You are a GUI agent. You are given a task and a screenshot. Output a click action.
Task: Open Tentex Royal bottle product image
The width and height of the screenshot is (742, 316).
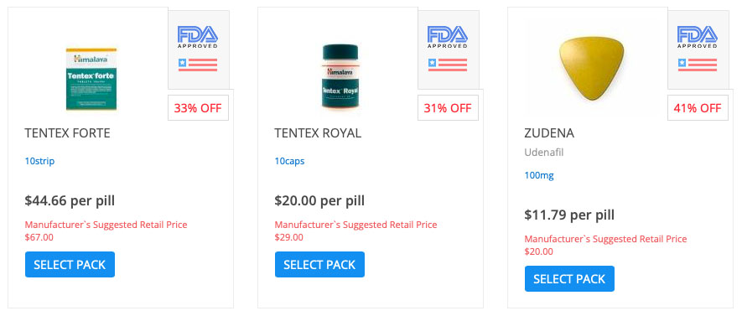(340, 76)
